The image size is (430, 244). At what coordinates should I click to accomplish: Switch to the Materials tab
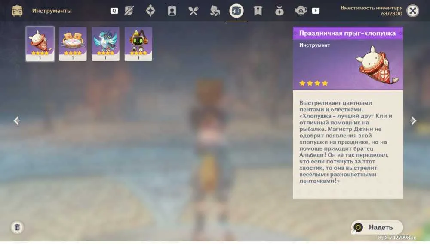tap(215, 11)
